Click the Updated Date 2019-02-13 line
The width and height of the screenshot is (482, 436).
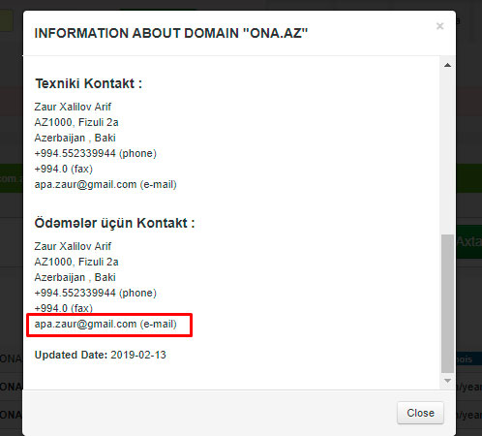100,355
